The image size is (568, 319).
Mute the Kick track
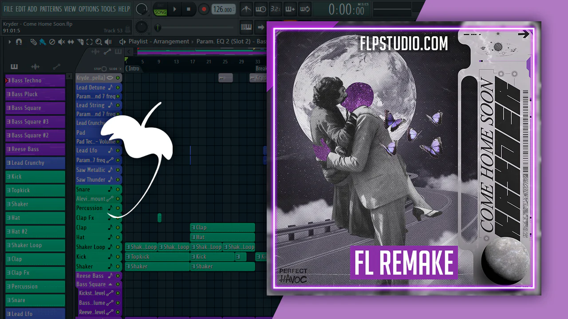(x=118, y=257)
